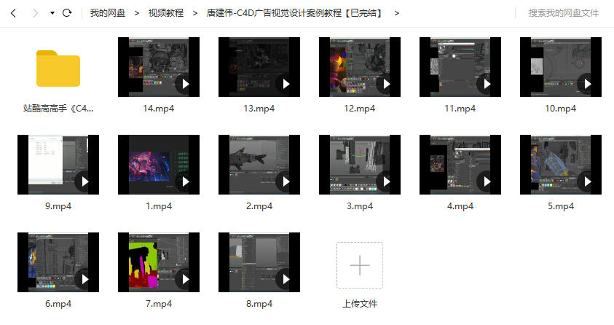Screen dimensions: 614x325
Task: Click play icon on 5.mp4
Action: pyautogui.click(x=587, y=181)
